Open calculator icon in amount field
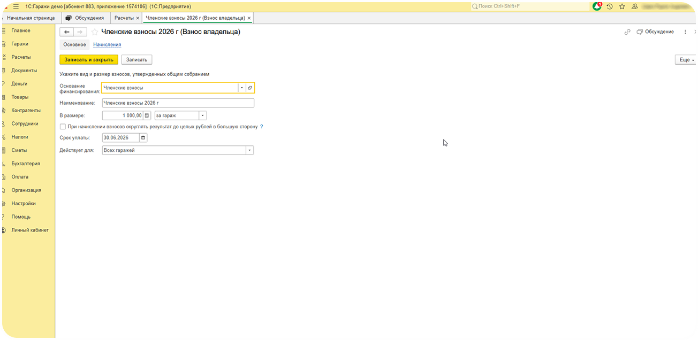This screenshot has width=698, height=340. [x=147, y=115]
